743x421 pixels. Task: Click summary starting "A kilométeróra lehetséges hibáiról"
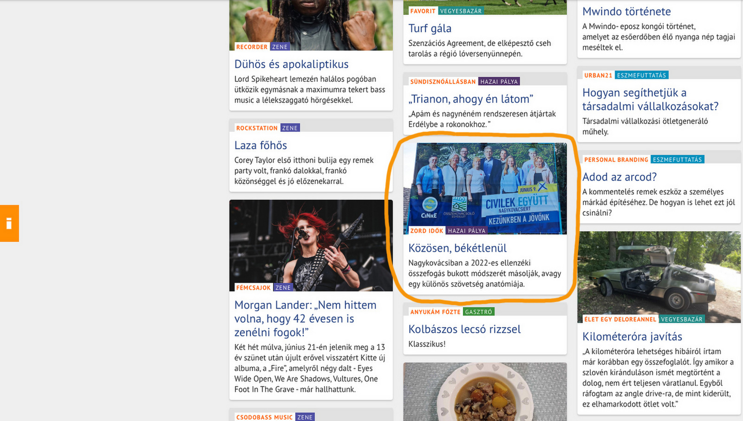pos(658,377)
